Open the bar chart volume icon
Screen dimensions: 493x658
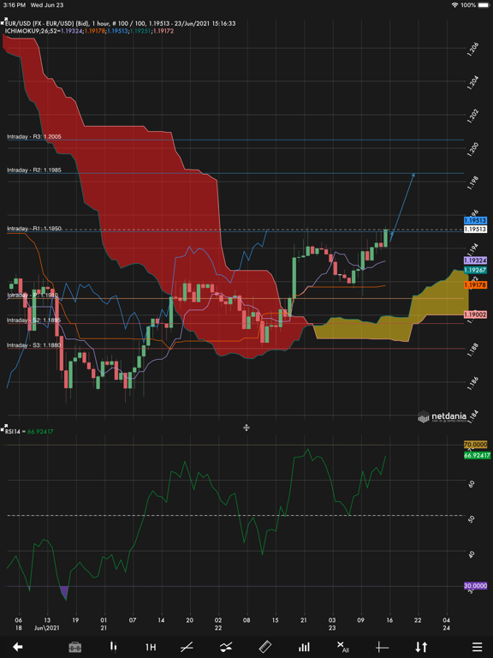304,647
